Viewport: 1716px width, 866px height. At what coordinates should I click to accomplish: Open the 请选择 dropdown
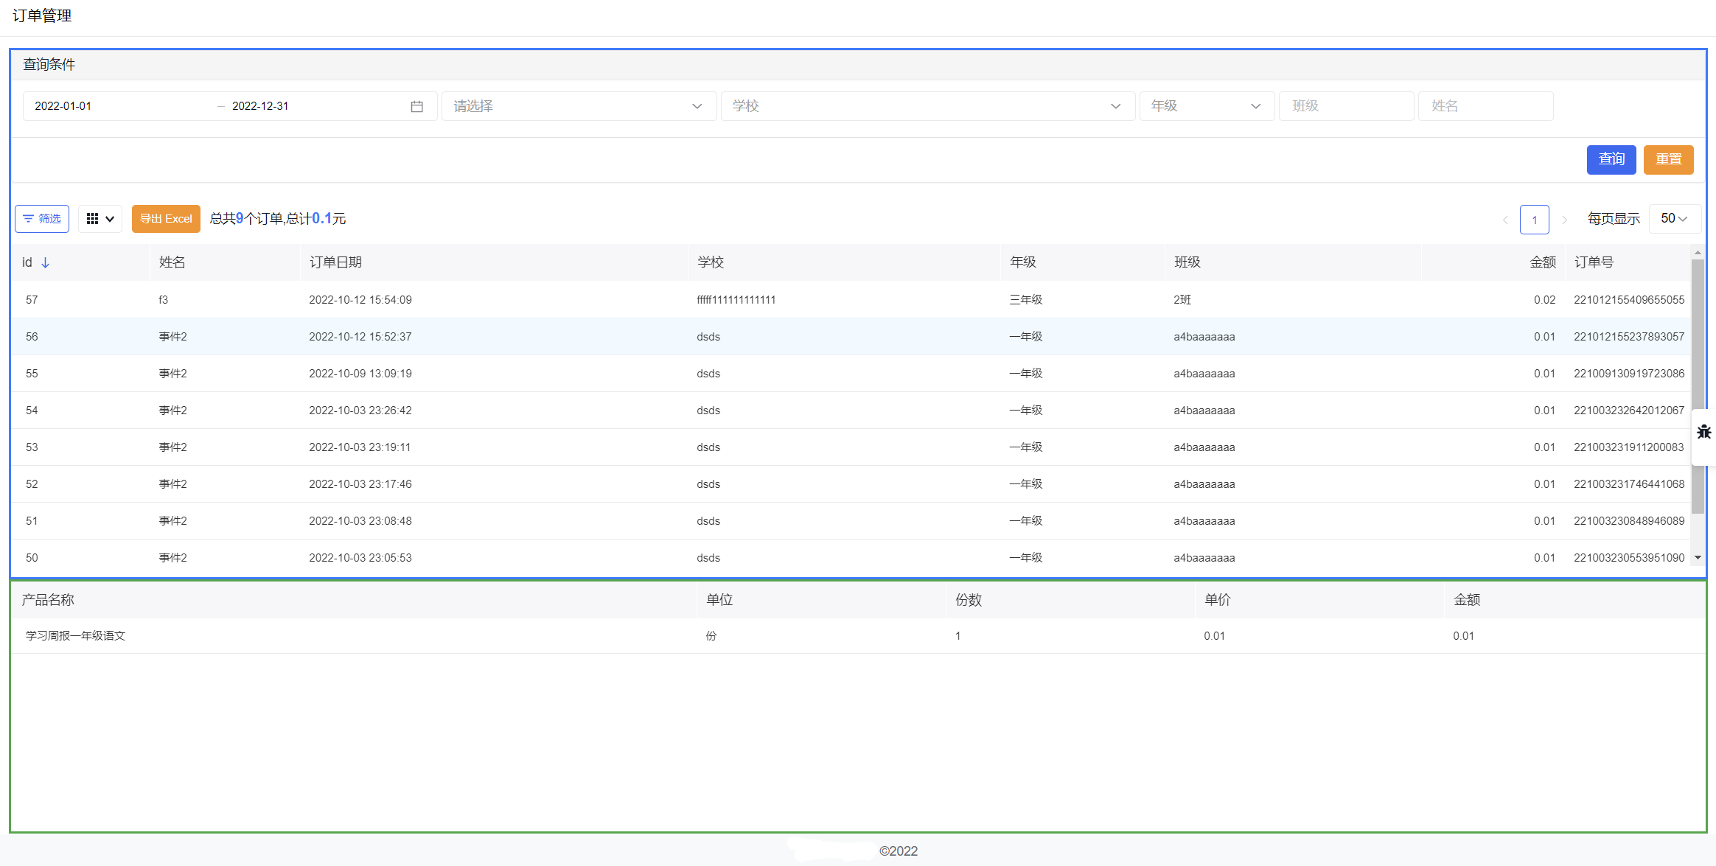click(579, 106)
